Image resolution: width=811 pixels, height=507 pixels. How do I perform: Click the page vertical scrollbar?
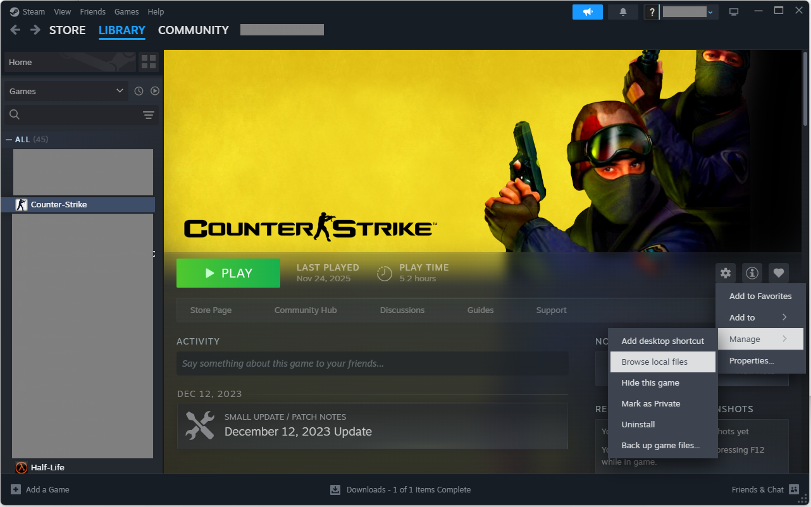[805, 89]
